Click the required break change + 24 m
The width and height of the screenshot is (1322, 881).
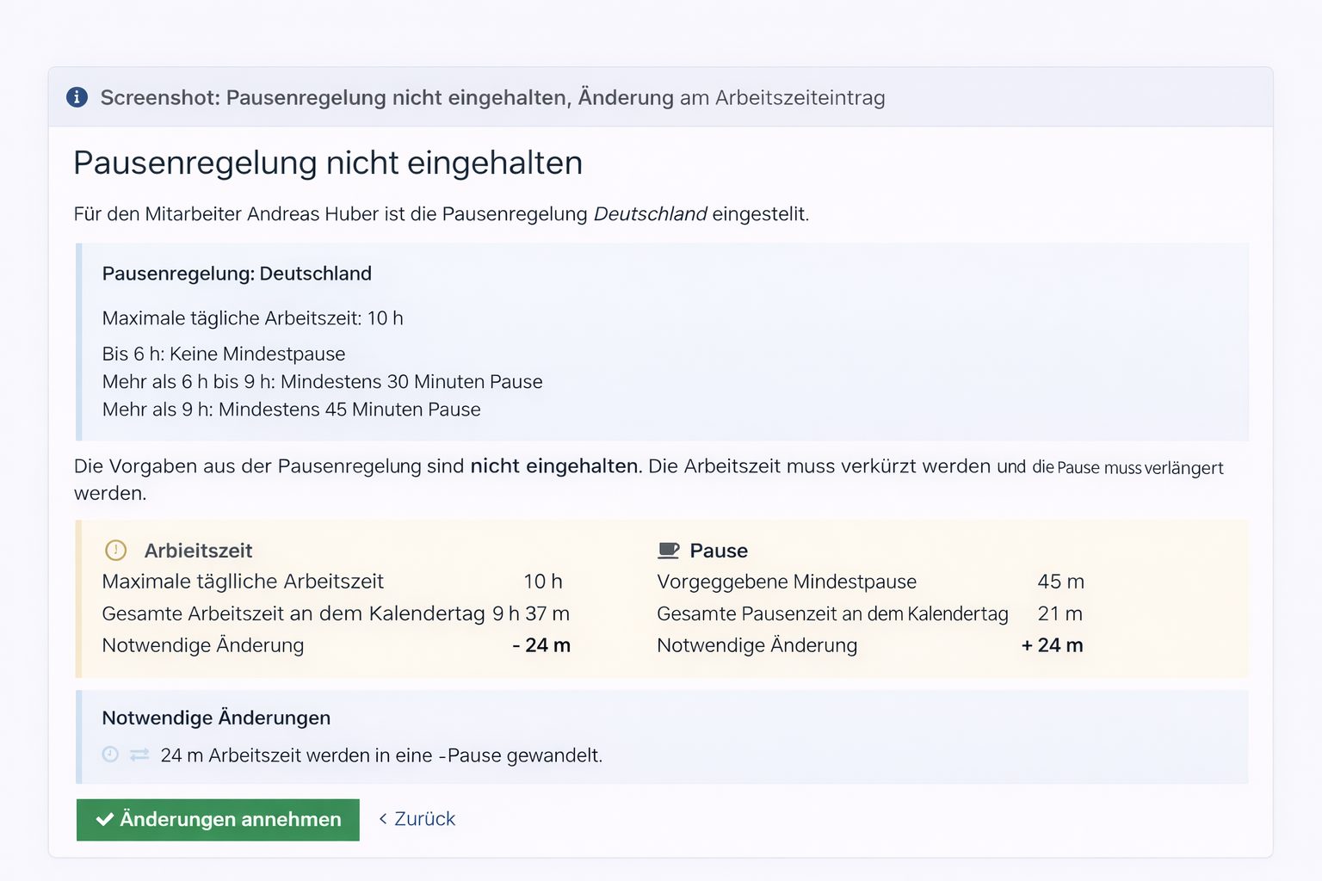(1052, 645)
